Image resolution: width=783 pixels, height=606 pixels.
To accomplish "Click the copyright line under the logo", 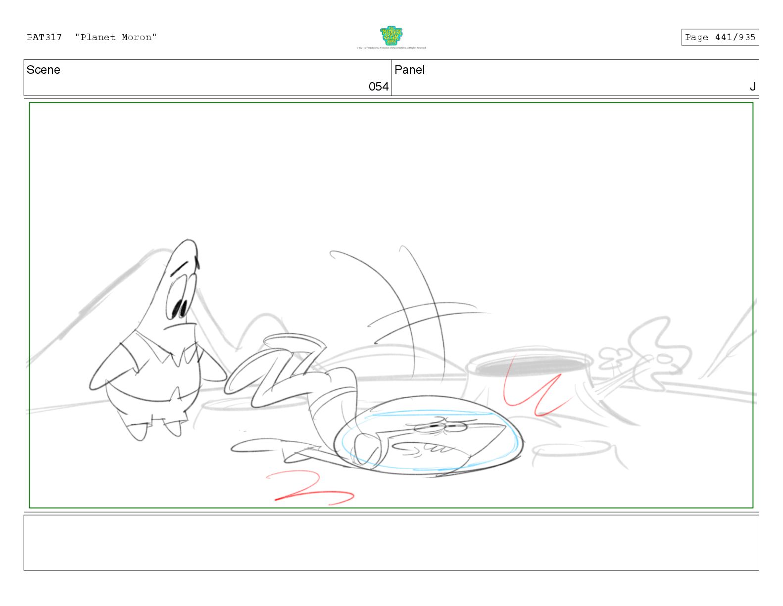I will pos(391,48).
